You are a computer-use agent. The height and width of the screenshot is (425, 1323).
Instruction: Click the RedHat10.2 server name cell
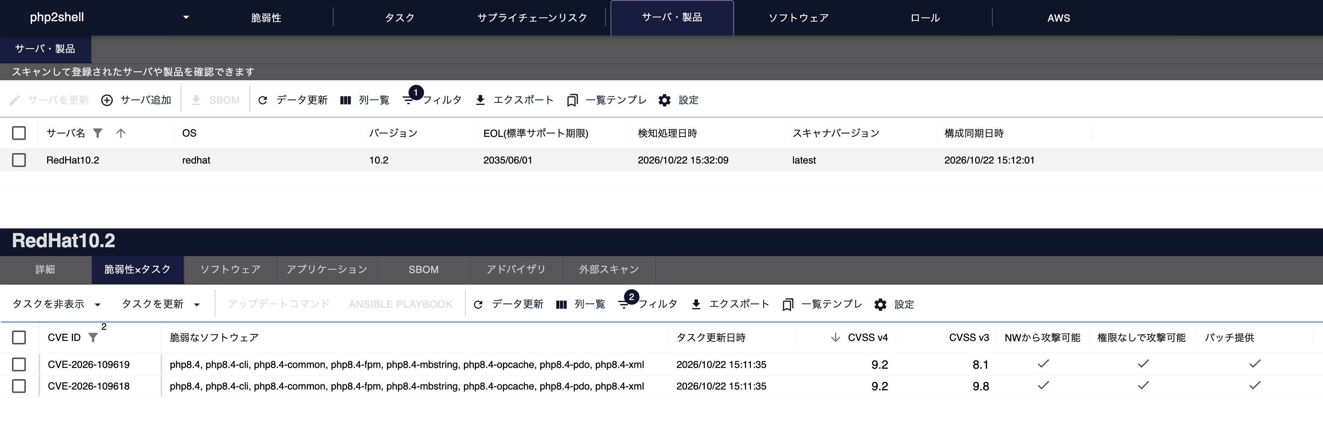(x=73, y=160)
